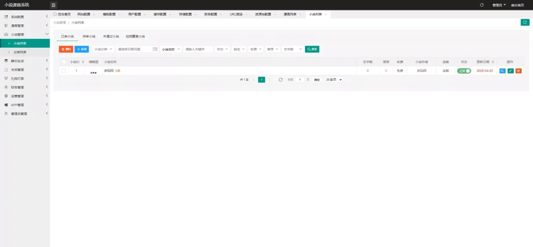Click the keyword input field
This screenshot has width=533, height=247.
(198, 49)
